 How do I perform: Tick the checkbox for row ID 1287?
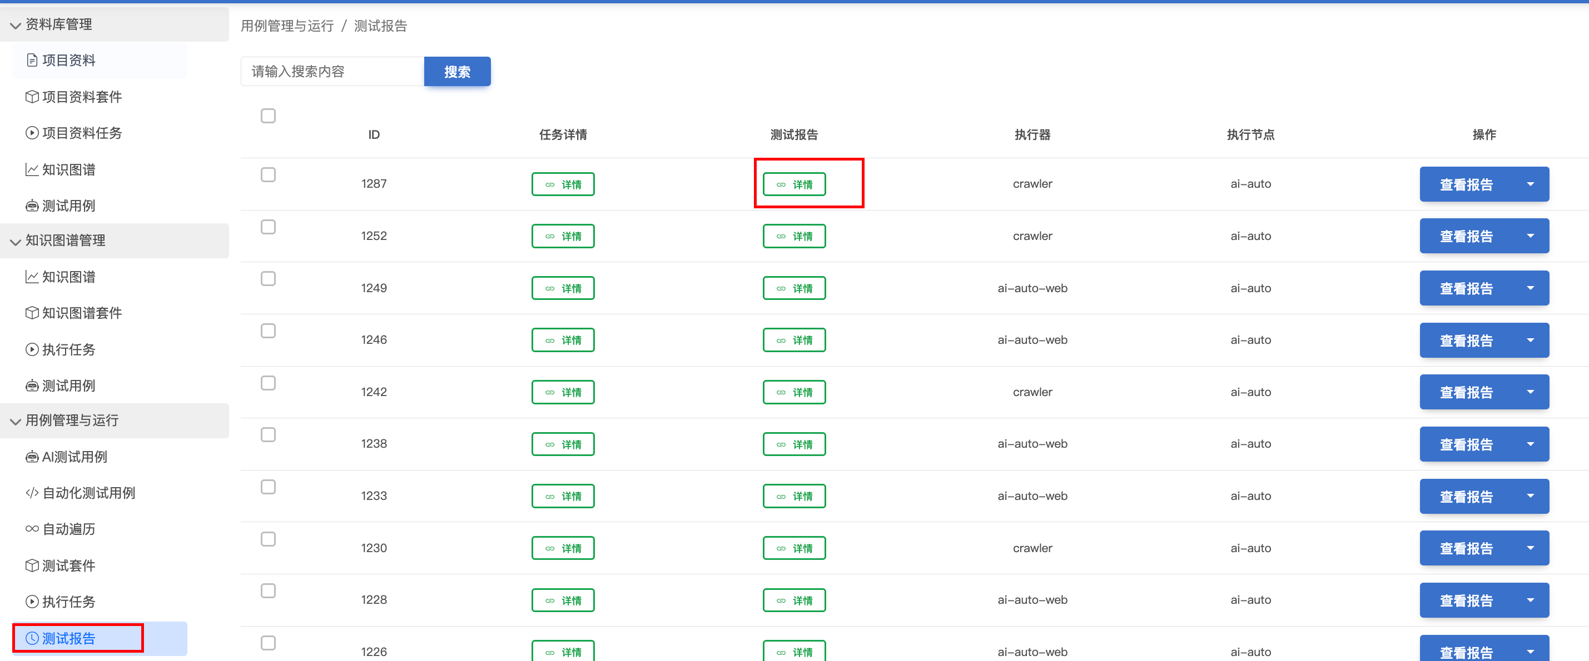point(268,175)
